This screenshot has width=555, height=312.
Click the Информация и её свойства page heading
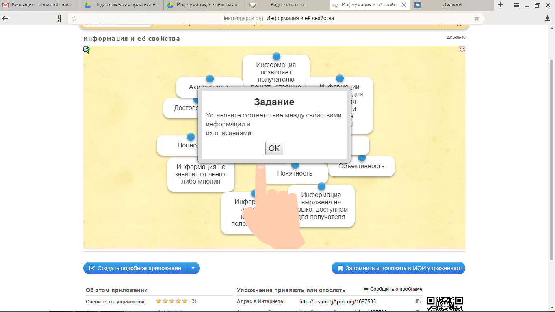(x=132, y=39)
